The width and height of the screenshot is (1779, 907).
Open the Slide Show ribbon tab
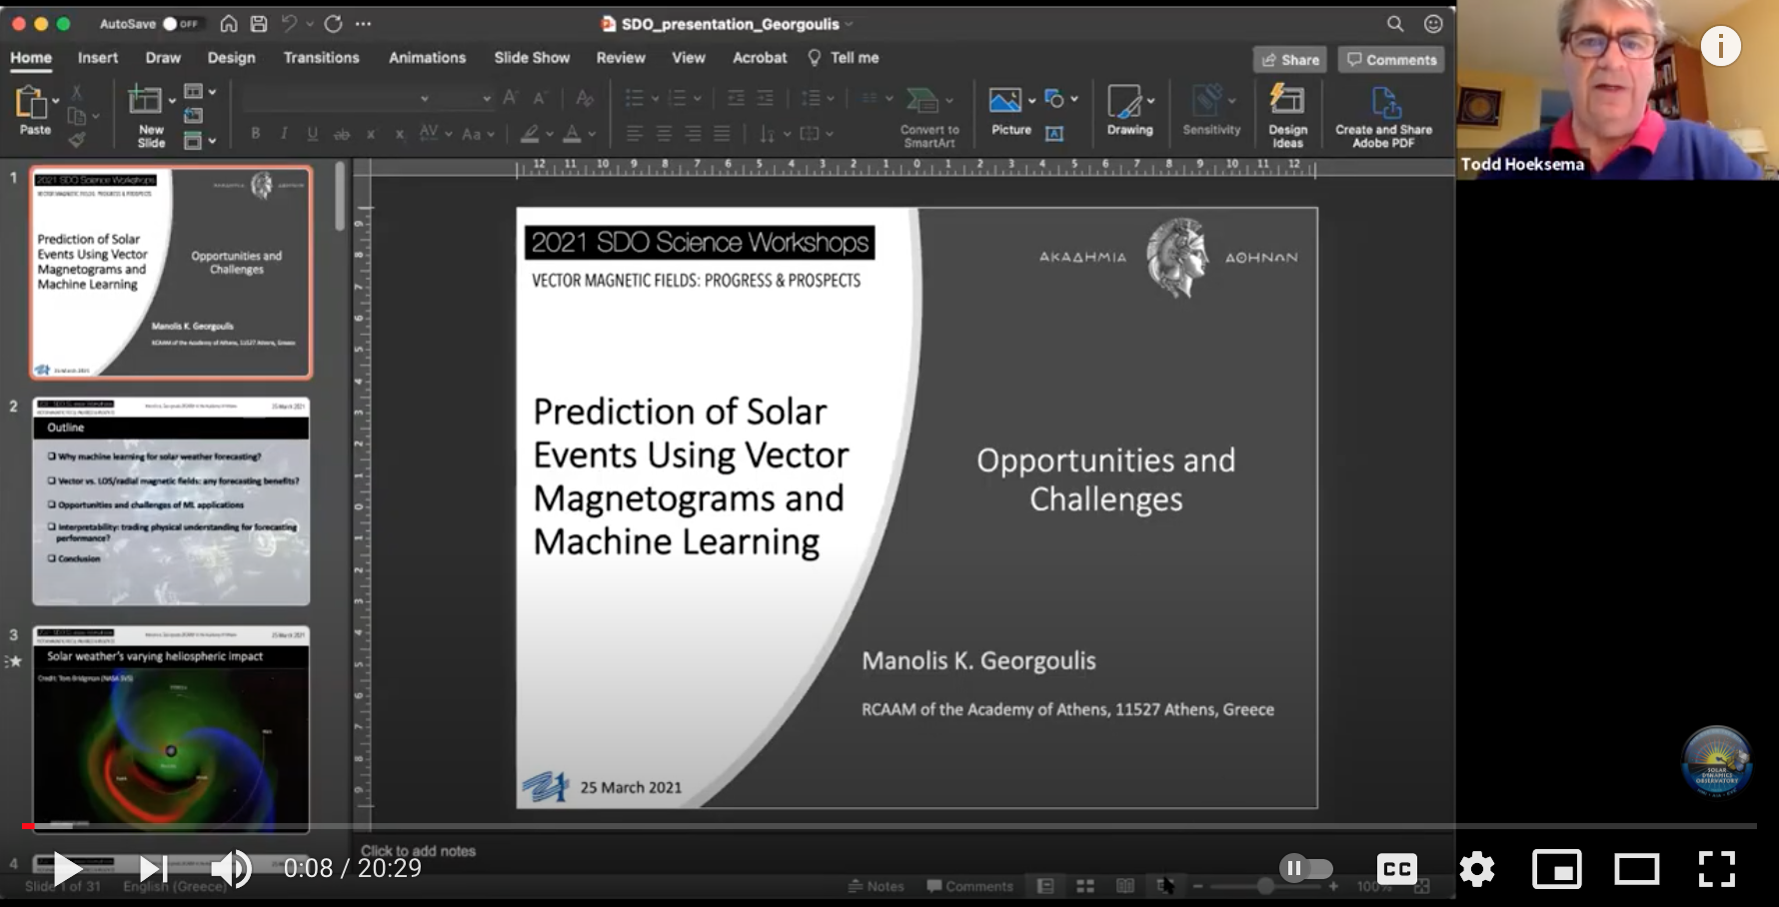(532, 58)
